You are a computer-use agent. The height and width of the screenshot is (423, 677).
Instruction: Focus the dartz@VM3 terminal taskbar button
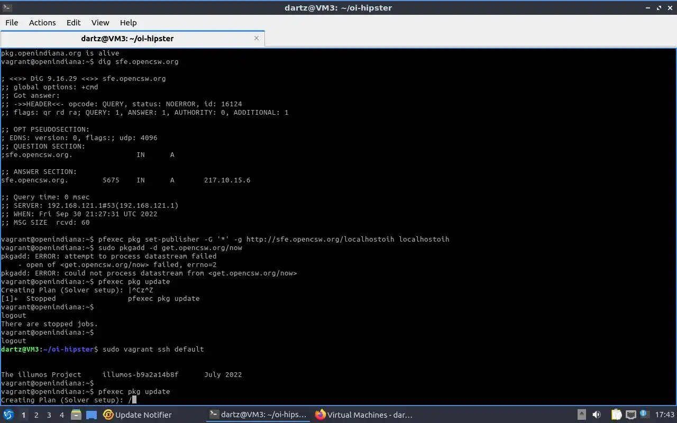click(258, 415)
